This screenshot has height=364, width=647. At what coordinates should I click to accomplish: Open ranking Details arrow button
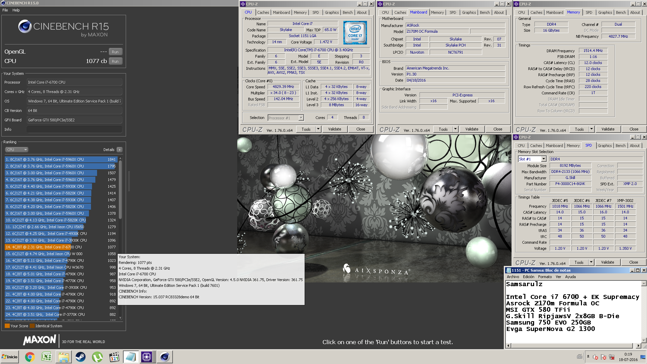click(x=120, y=150)
